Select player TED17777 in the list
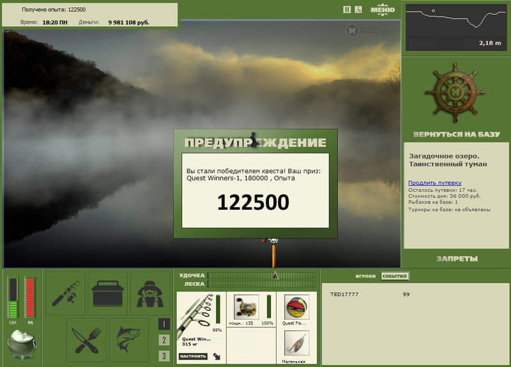 click(344, 294)
